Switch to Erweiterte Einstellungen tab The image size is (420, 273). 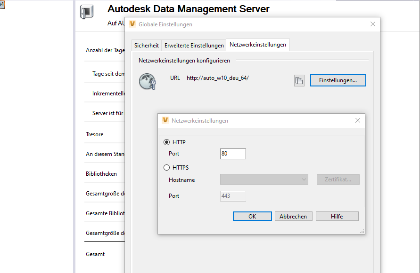(x=194, y=46)
